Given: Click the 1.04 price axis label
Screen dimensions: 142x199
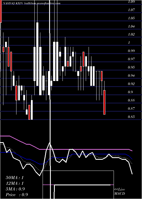Looking at the screenshot, I should point(131,26).
